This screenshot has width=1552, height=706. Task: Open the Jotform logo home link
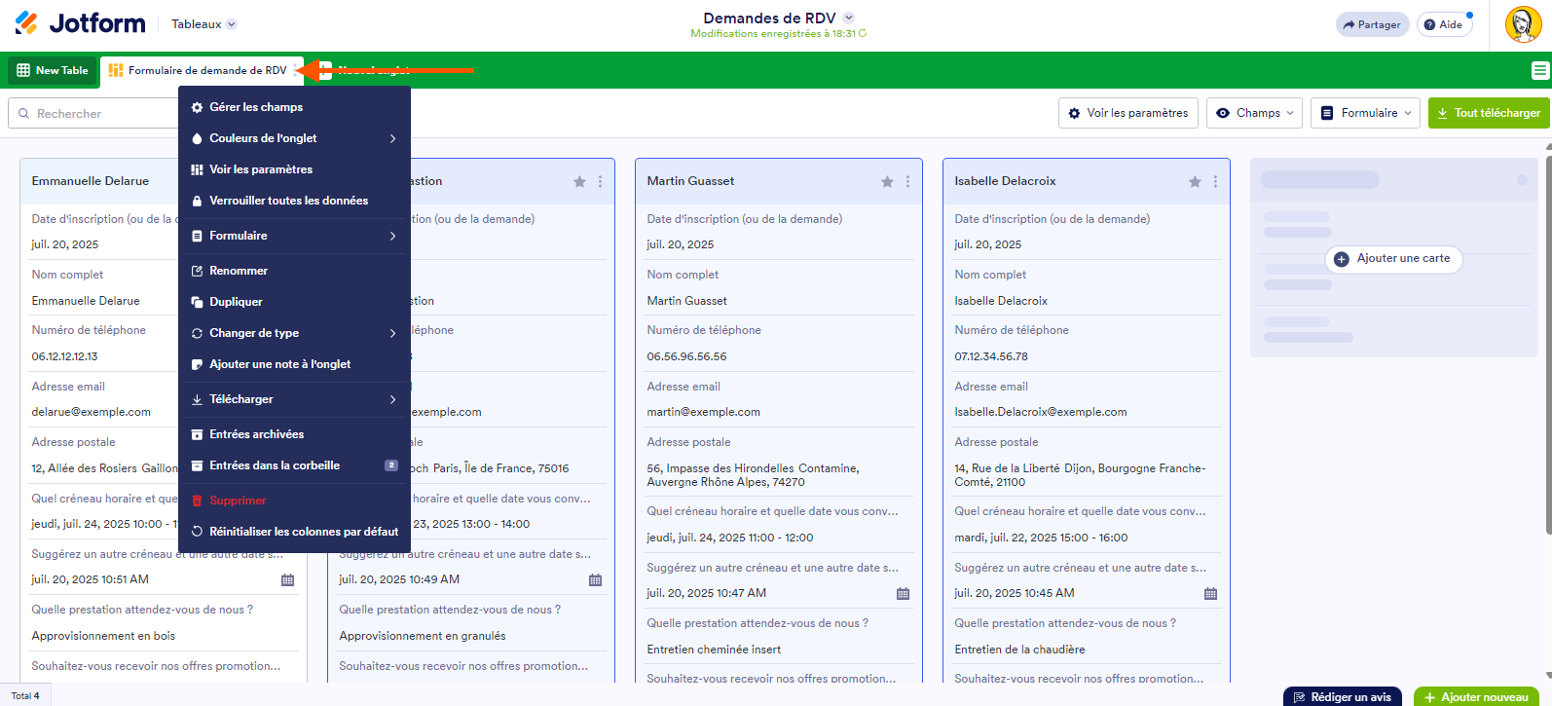pos(80,23)
